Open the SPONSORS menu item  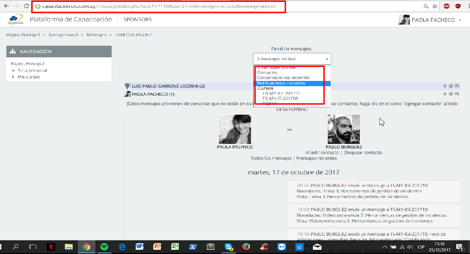138,19
